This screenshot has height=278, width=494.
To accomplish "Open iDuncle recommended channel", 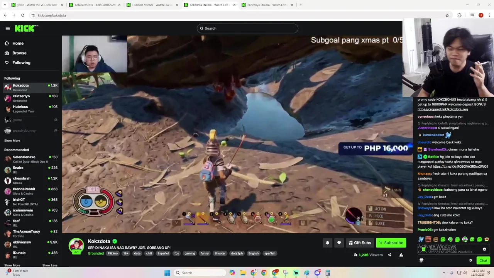I will pos(31,255).
